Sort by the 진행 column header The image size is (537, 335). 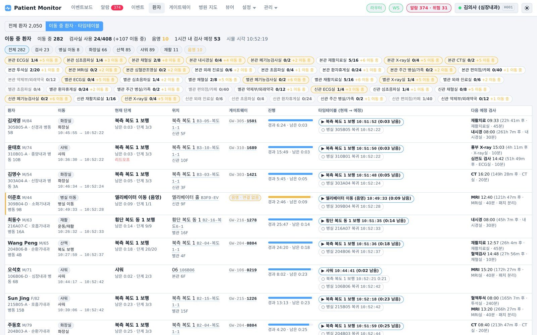(272, 111)
